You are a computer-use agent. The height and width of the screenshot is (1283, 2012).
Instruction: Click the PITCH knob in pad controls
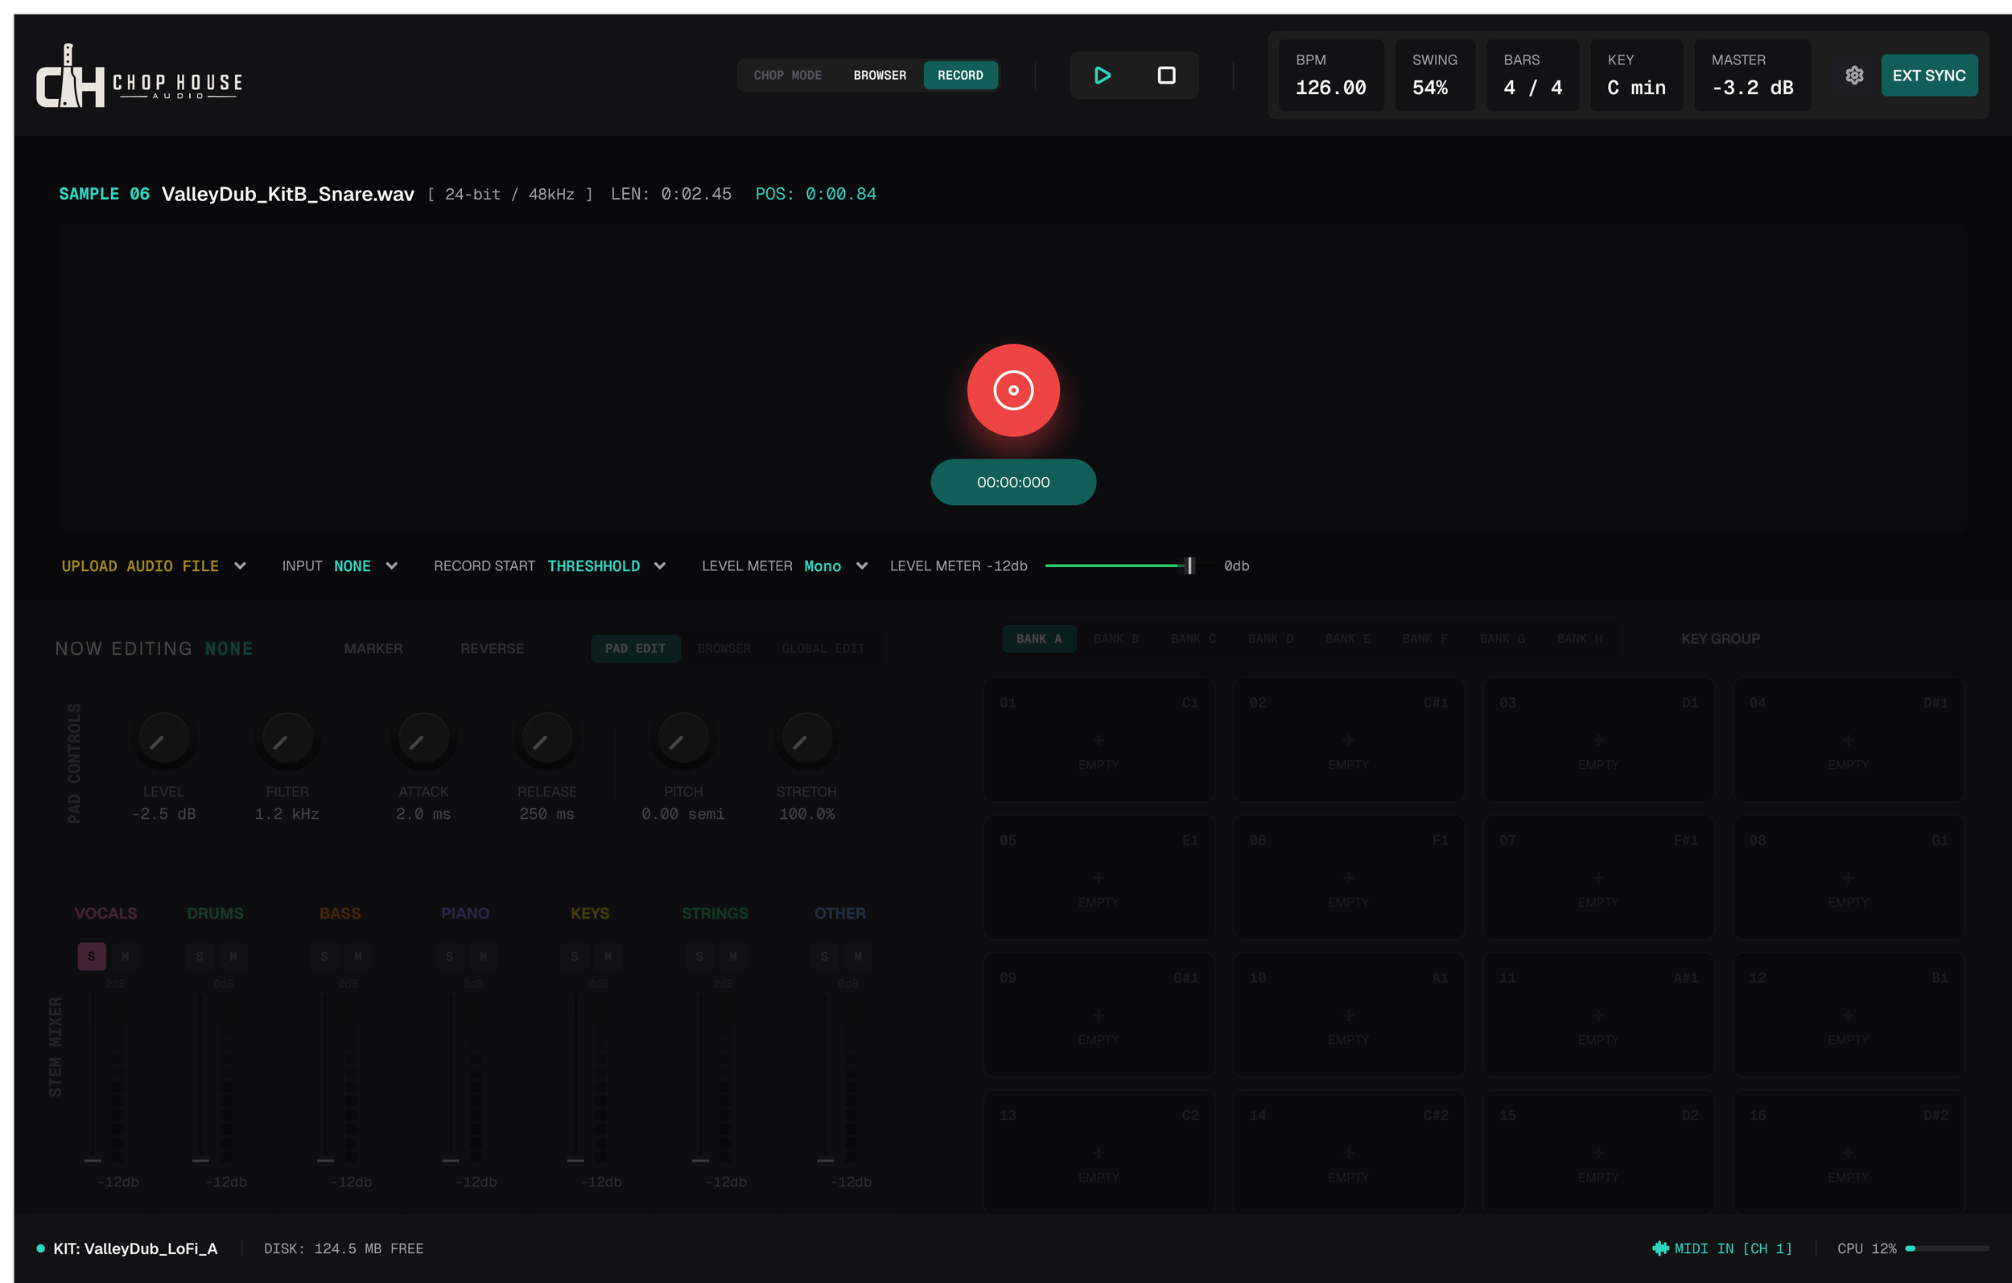tap(683, 739)
